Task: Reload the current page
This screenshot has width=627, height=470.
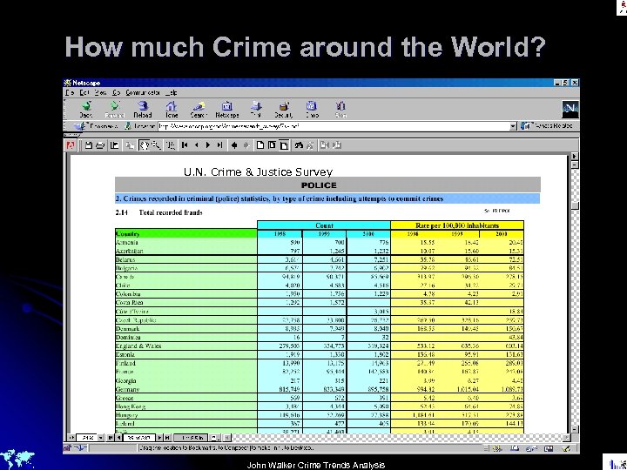Action: 143,110
